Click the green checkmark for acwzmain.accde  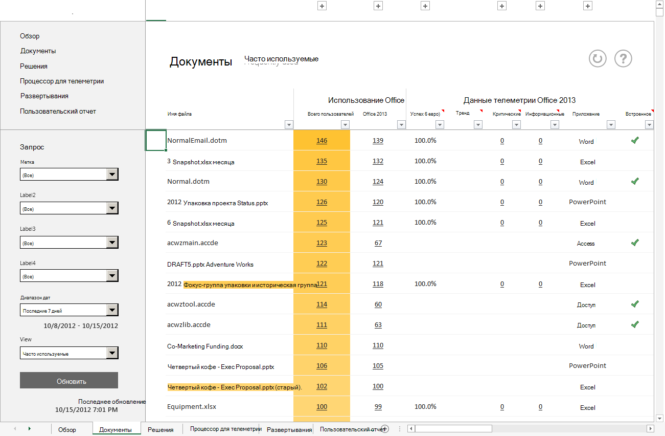[635, 243]
